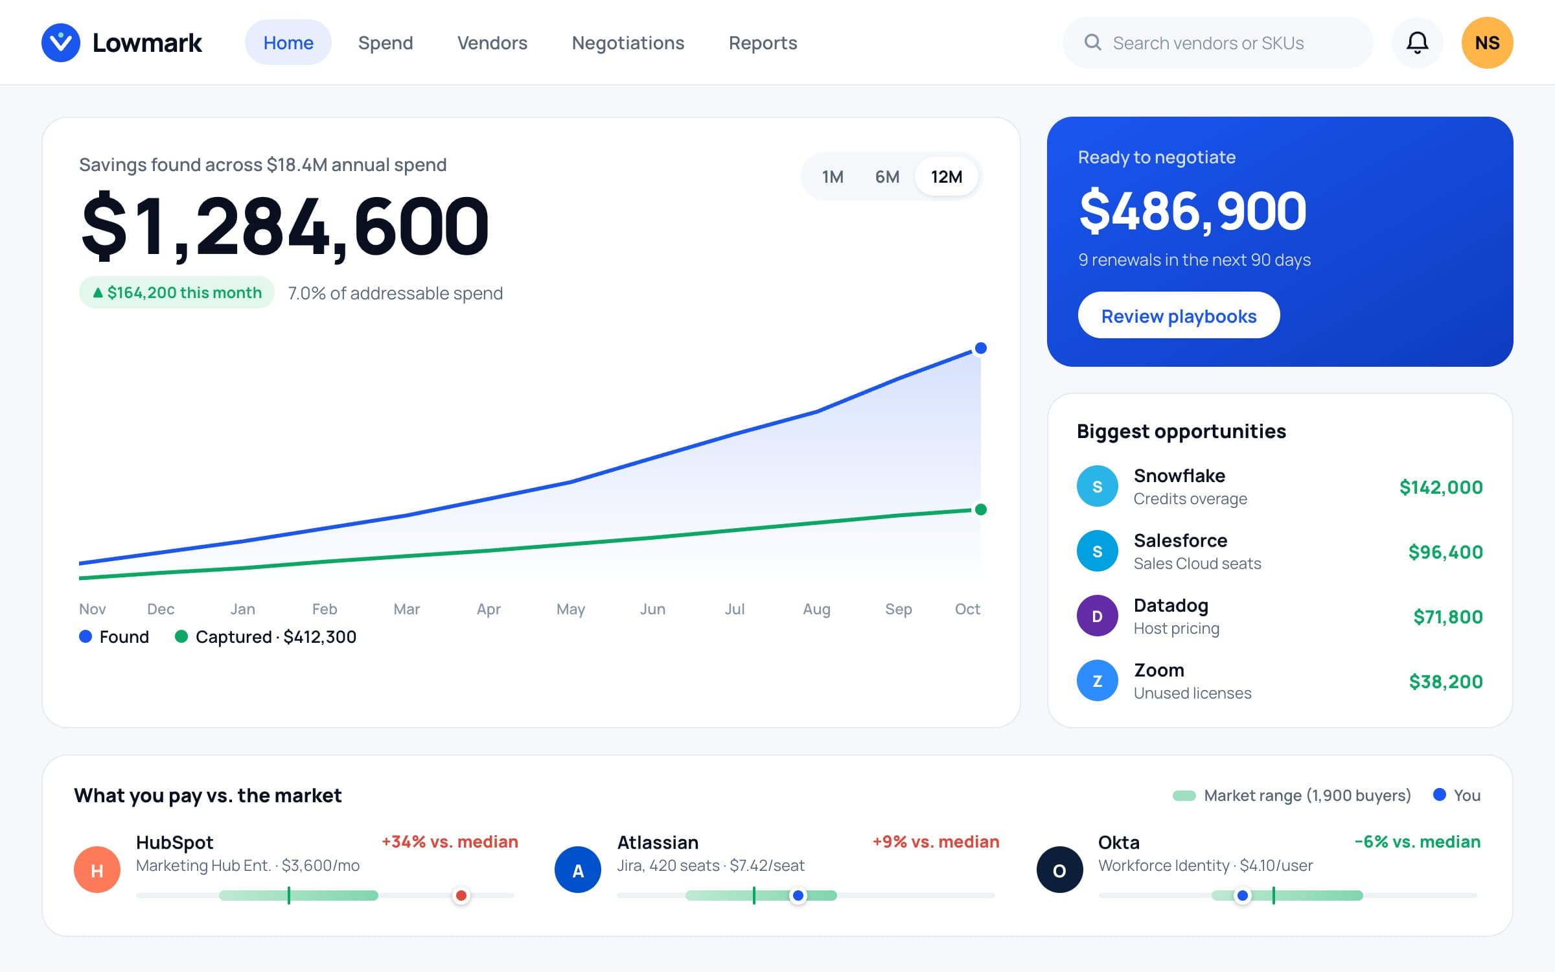Select the Snowflake vendor icon

click(x=1097, y=486)
